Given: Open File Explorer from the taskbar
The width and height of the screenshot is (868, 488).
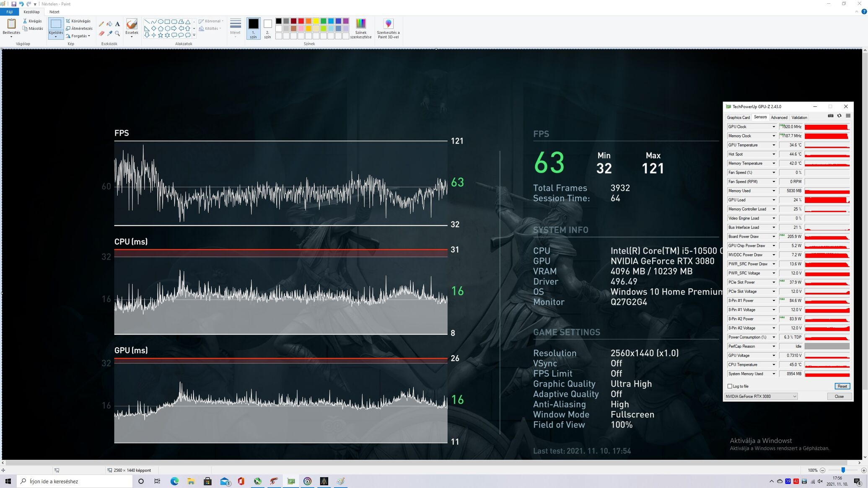Looking at the screenshot, I should (x=191, y=481).
